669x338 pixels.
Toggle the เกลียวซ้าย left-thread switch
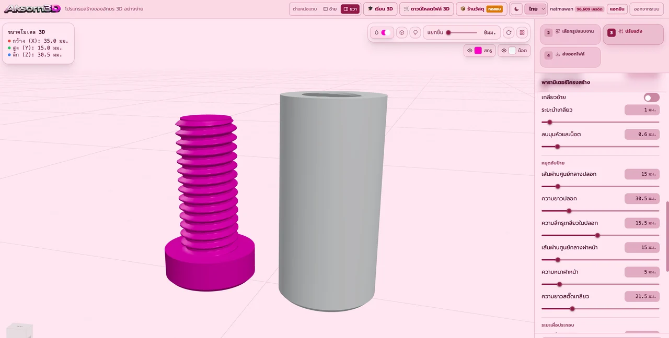point(652,98)
